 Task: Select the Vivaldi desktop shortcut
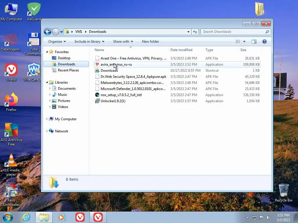pos(11,72)
